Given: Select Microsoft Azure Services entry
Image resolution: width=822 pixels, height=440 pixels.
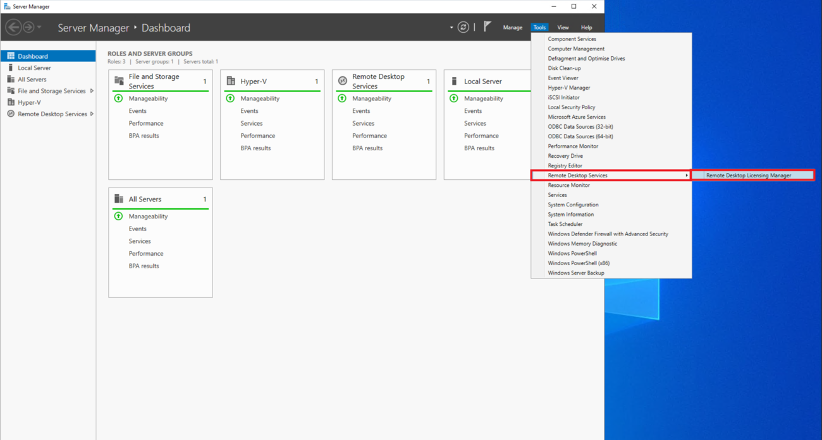Looking at the screenshot, I should pos(611,117).
